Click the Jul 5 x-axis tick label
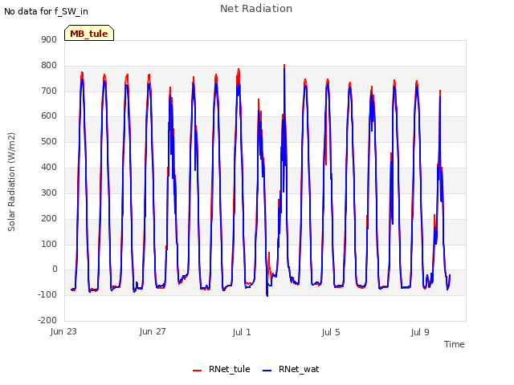 click(x=331, y=332)
